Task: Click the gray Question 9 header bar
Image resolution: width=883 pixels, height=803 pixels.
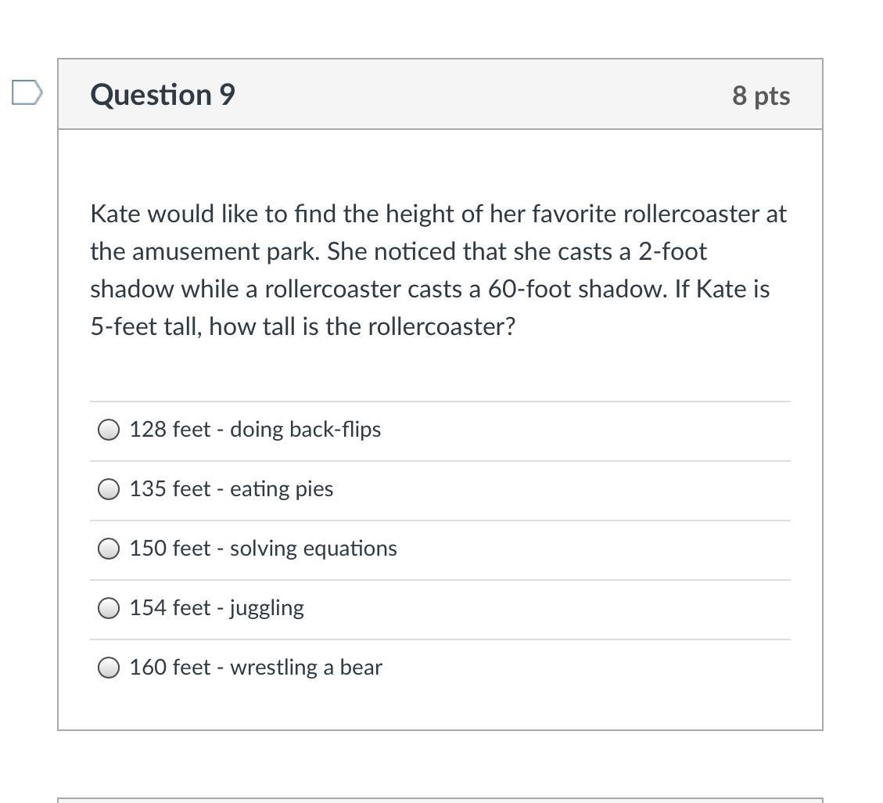Action: (x=469, y=95)
